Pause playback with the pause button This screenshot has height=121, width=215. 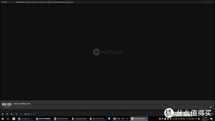3,114
